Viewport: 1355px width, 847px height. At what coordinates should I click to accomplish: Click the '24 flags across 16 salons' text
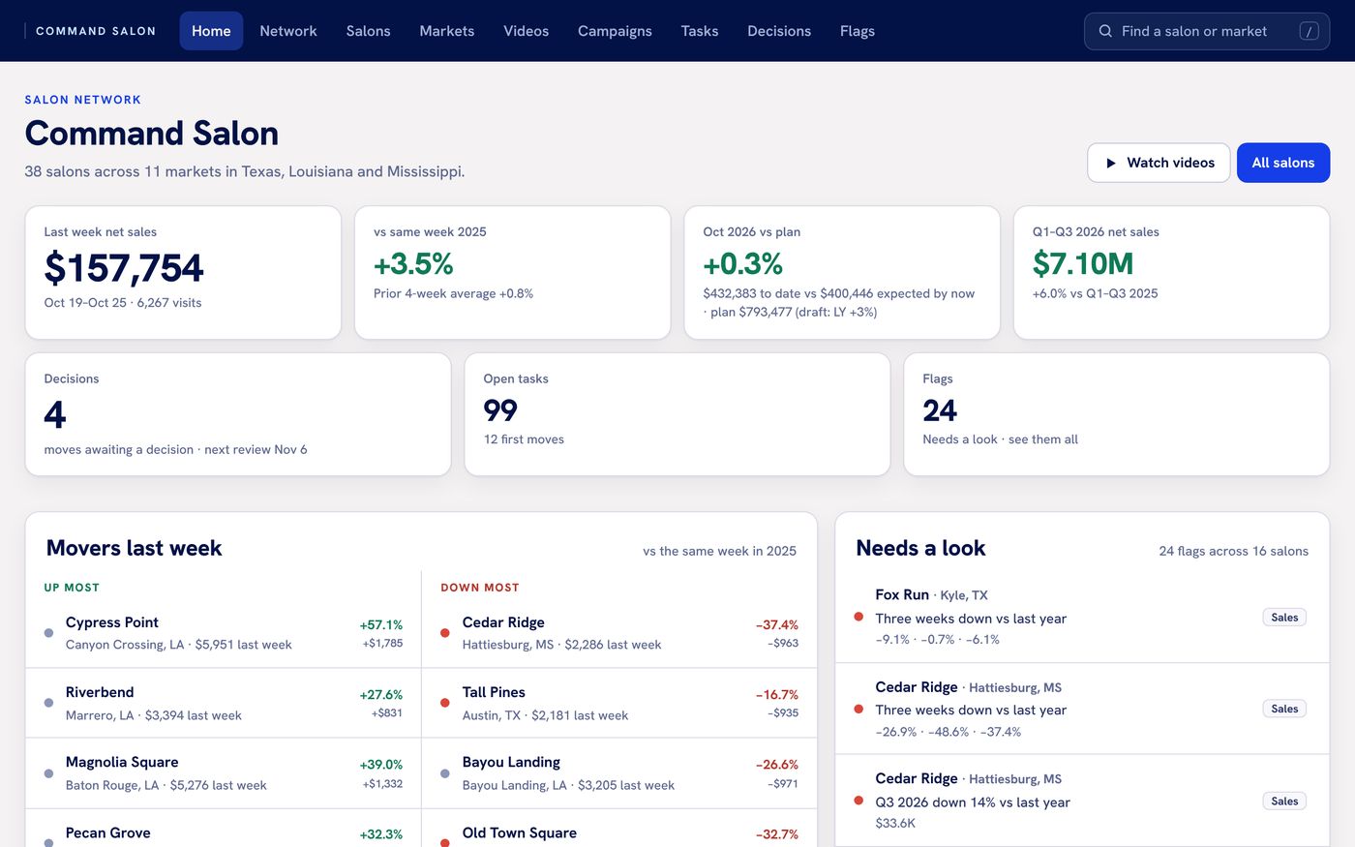tap(1233, 551)
